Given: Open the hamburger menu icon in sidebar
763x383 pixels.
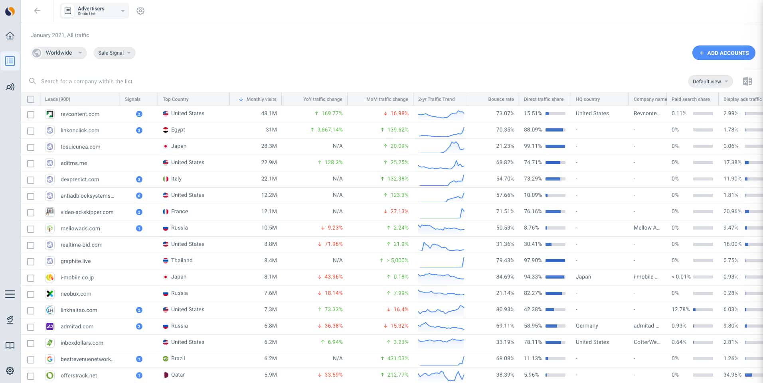Looking at the screenshot, I should tap(10, 294).
